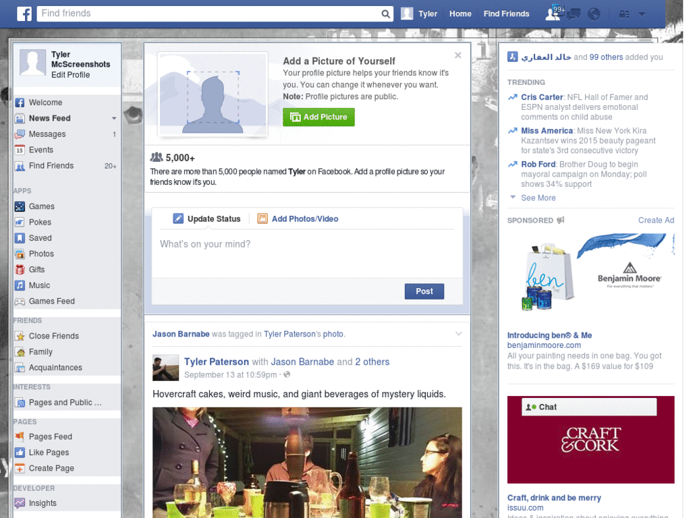
Task: Open the Create Ad link
Action: pyautogui.click(x=656, y=221)
